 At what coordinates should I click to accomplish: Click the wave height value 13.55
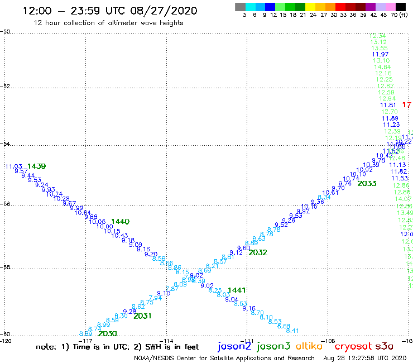click(x=380, y=48)
